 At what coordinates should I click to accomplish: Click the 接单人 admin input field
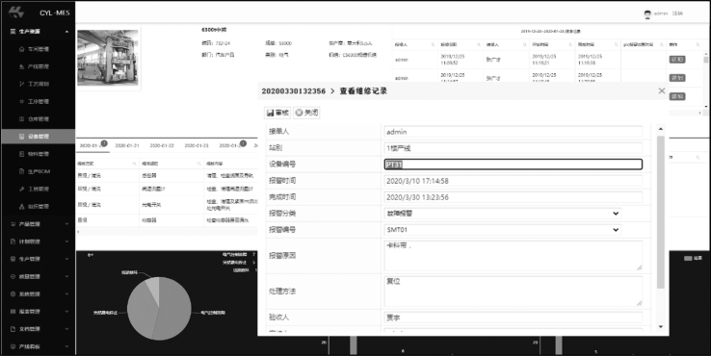[x=513, y=132]
